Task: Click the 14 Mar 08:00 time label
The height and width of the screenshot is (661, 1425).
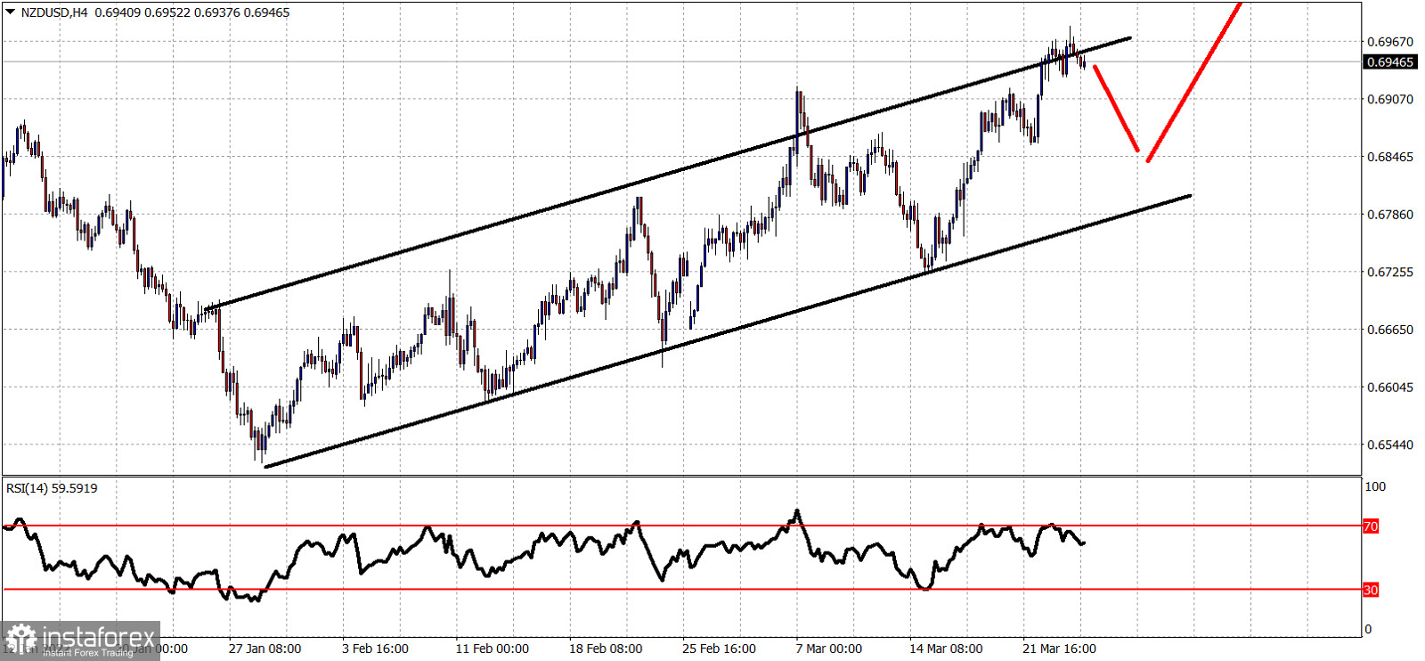Action: pyautogui.click(x=946, y=649)
